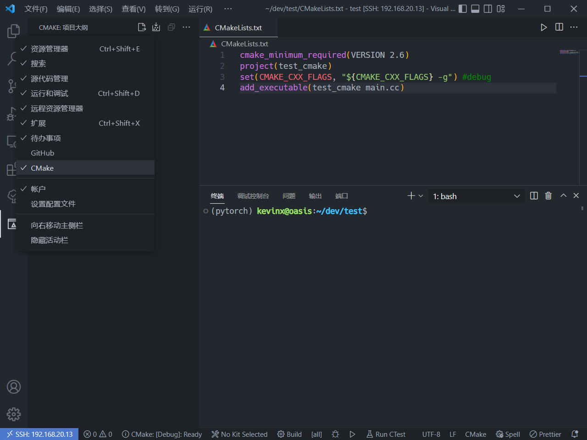Click the debug bug icon in status bar
Viewport: 587px width, 440px height.
coord(335,434)
